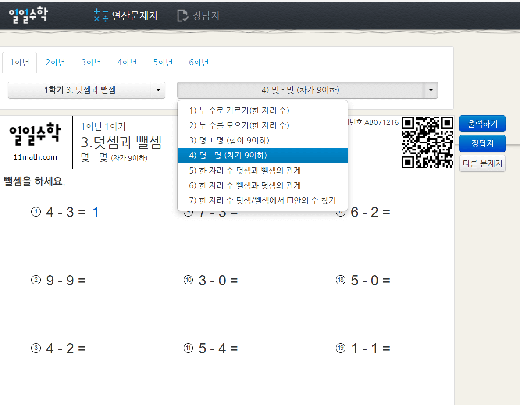Click the QR code on the worksheet
Image resolution: width=520 pixels, height=405 pixels.
(427, 142)
